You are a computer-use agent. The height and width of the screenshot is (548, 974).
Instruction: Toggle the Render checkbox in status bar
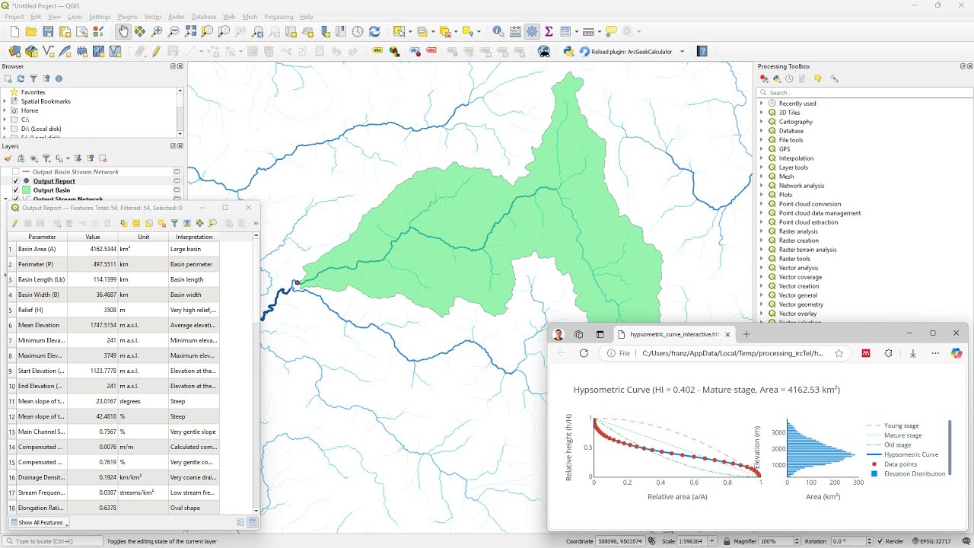point(881,541)
